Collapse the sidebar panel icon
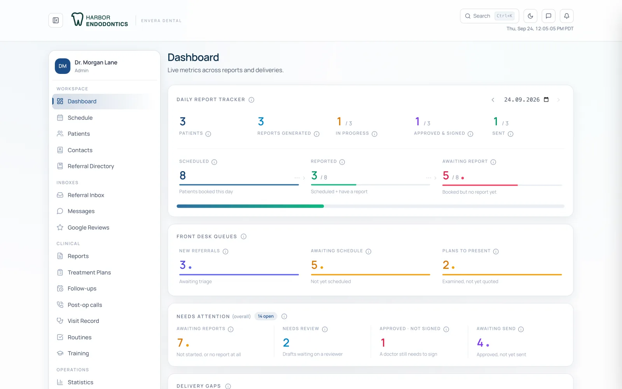 [56, 20]
